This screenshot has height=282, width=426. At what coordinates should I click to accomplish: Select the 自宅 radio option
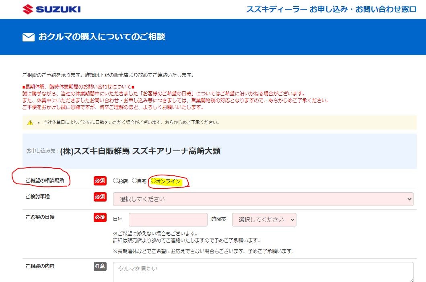pyautogui.click(x=134, y=180)
